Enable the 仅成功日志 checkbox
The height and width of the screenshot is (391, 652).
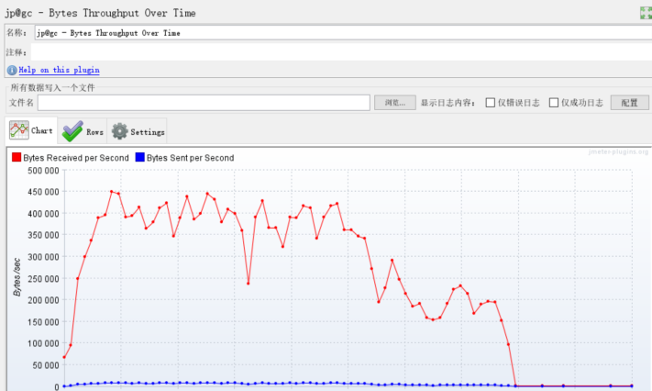point(554,103)
